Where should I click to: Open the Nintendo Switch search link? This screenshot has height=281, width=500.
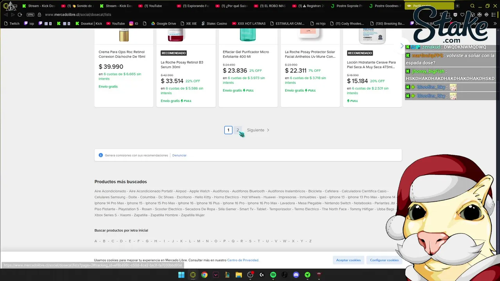coord(338,203)
